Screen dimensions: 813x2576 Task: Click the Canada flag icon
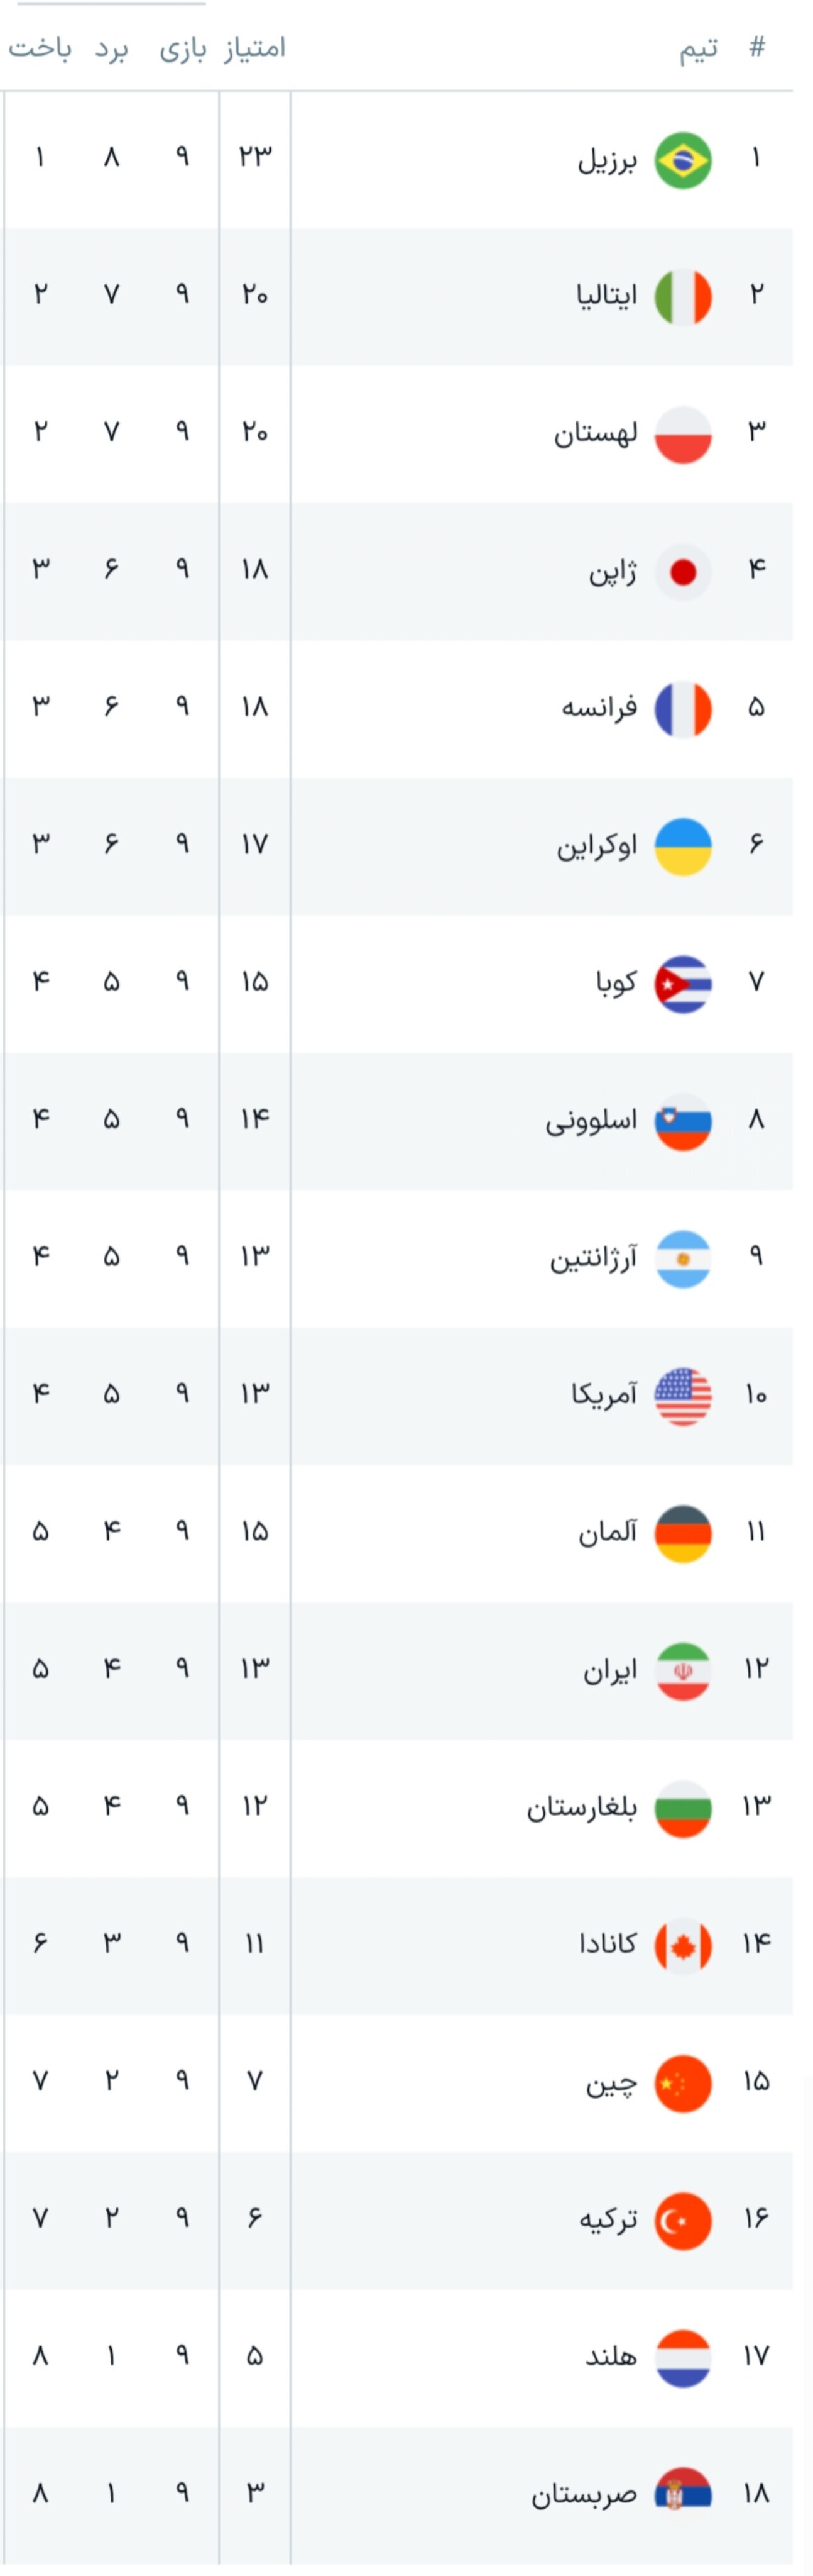pyautogui.click(x=683, y=1946)
